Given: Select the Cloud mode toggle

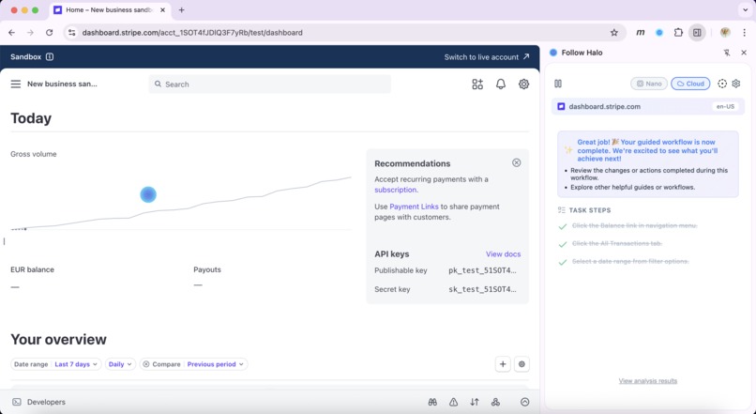Looking at the screenshot, I should (x=690, y=84).
